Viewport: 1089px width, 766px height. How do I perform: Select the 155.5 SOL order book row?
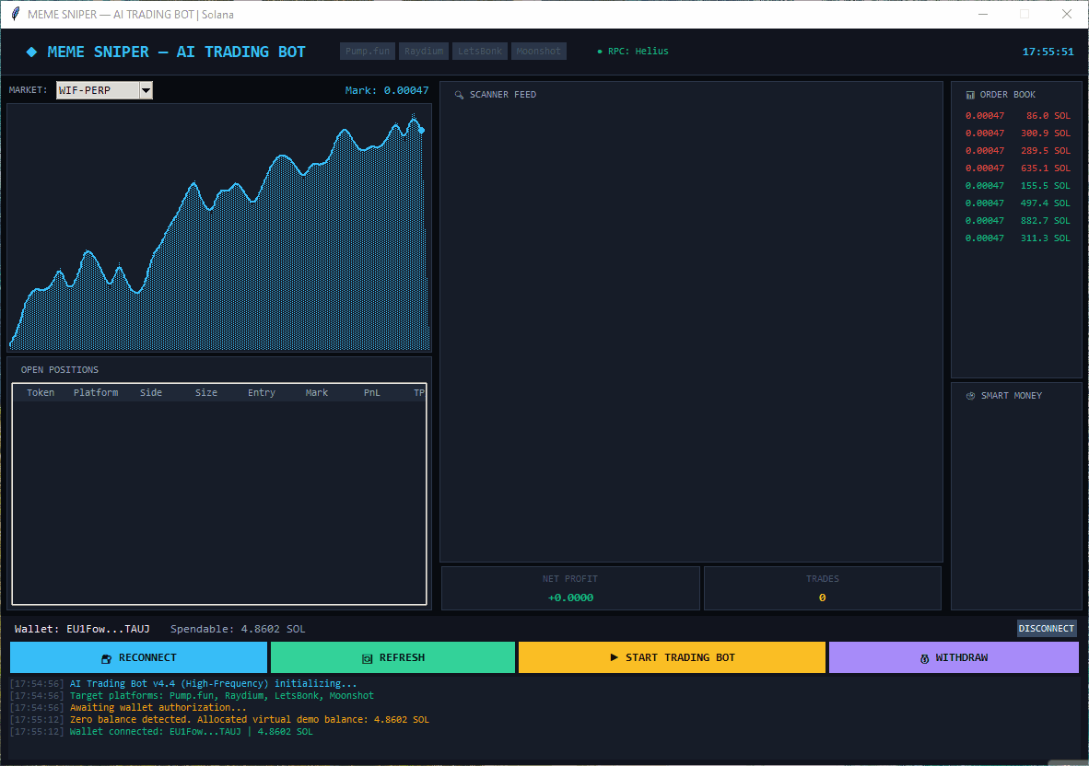click(x=1017, y=186)
